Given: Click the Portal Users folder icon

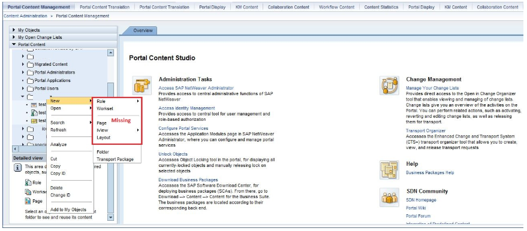Looking at the screenshot, I should (x=30, y=89).
